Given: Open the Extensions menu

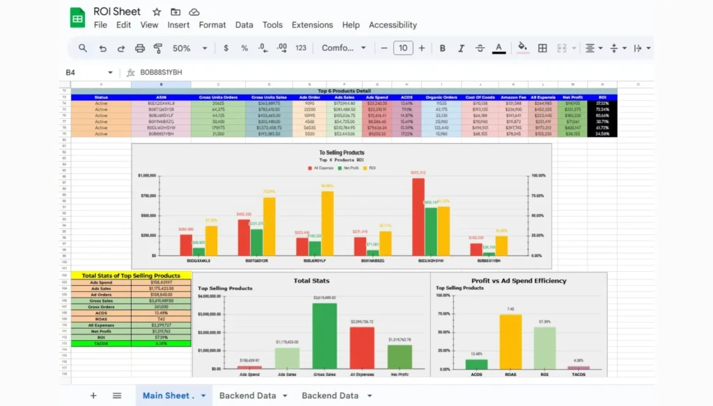Looking at the screenshot, I should tap(312, 25).
